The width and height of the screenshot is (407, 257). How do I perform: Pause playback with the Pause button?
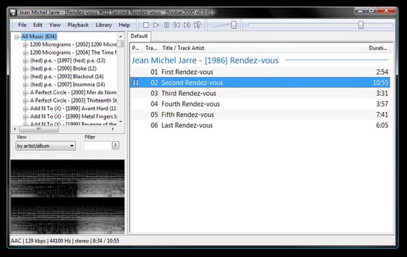click(x=167, y=25)
